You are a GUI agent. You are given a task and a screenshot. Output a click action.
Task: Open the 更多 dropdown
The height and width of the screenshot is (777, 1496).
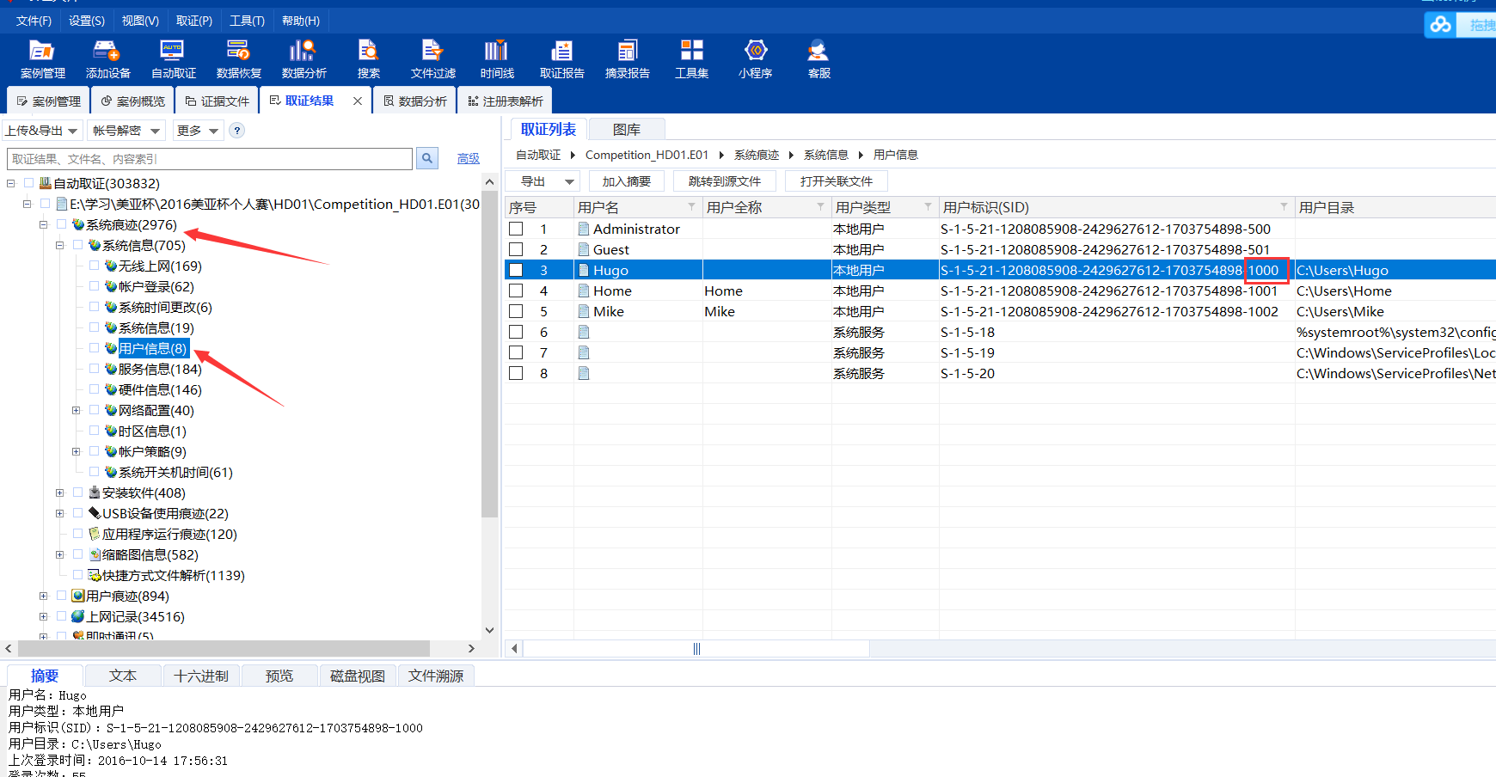pyautogui.click(x=198, y=131)
